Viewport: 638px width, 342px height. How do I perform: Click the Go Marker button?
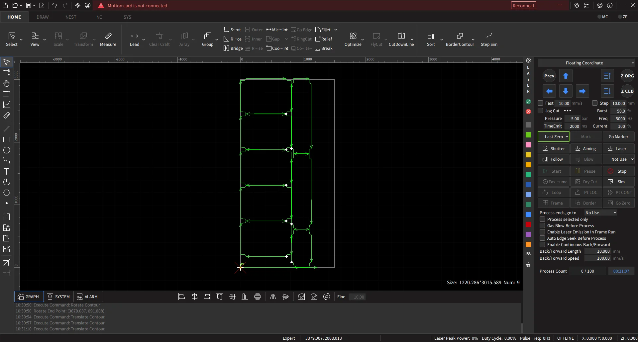coord(618,137)
